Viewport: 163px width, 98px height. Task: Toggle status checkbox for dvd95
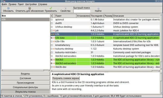pyautogui.click(x=52, y=23)
